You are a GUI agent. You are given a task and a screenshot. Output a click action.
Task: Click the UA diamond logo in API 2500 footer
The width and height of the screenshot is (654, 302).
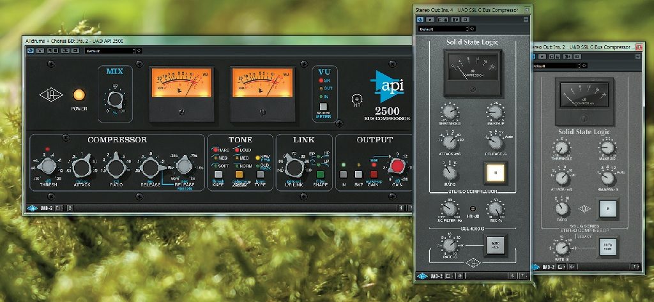pos(33,208)
